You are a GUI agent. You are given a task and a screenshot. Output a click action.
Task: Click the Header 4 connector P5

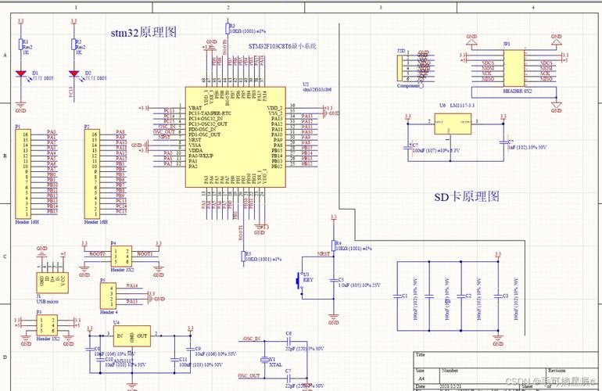[x=113, y=296]
